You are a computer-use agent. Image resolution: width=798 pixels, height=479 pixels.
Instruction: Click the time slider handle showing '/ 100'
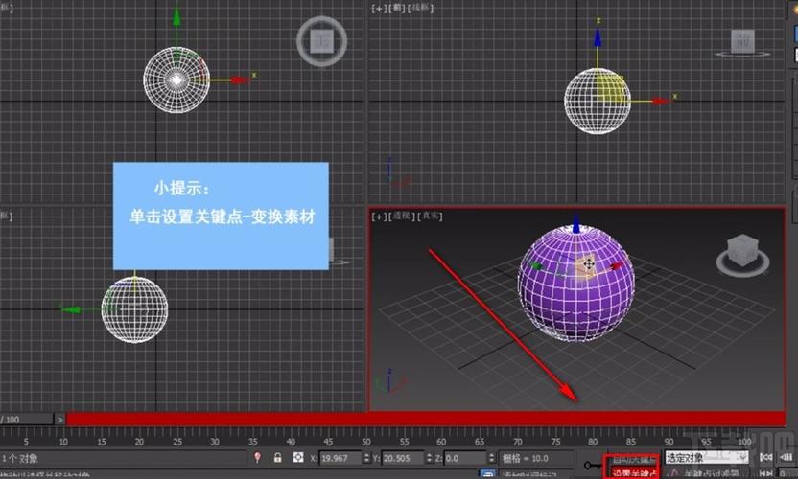pos(27,420)
